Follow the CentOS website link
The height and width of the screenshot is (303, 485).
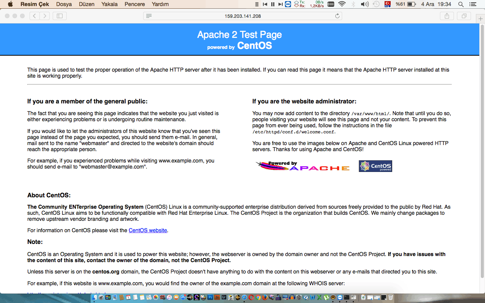(x=148, y=230)
